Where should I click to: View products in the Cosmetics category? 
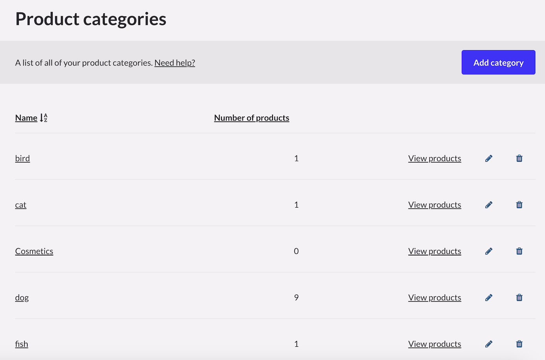tap(434, 251)
